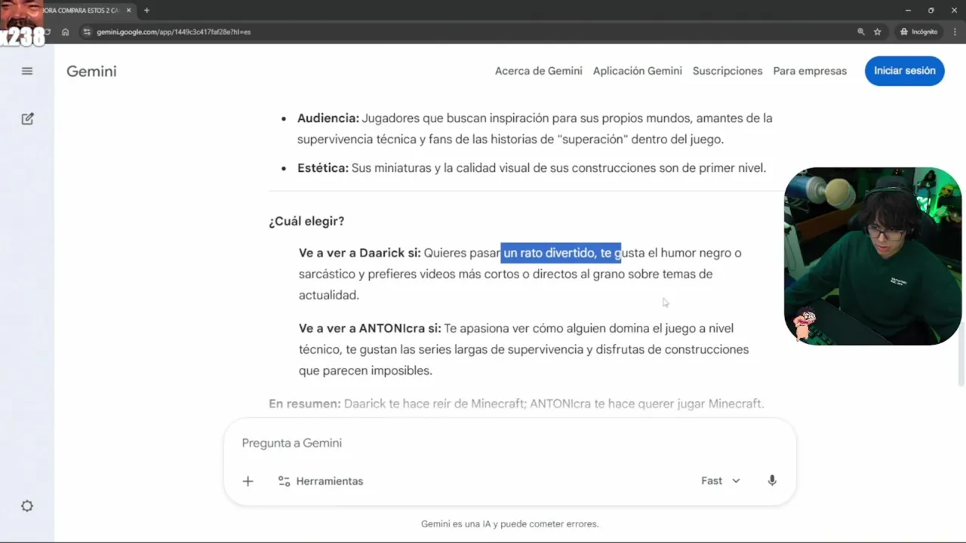Click the 'Audiencia:' bullet label

click(328, 118)
